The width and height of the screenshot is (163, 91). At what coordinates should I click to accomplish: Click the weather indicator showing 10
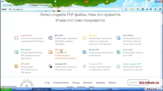click(132, 9)
